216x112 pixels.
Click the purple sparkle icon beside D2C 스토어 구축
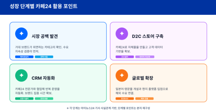pos(122,34)
